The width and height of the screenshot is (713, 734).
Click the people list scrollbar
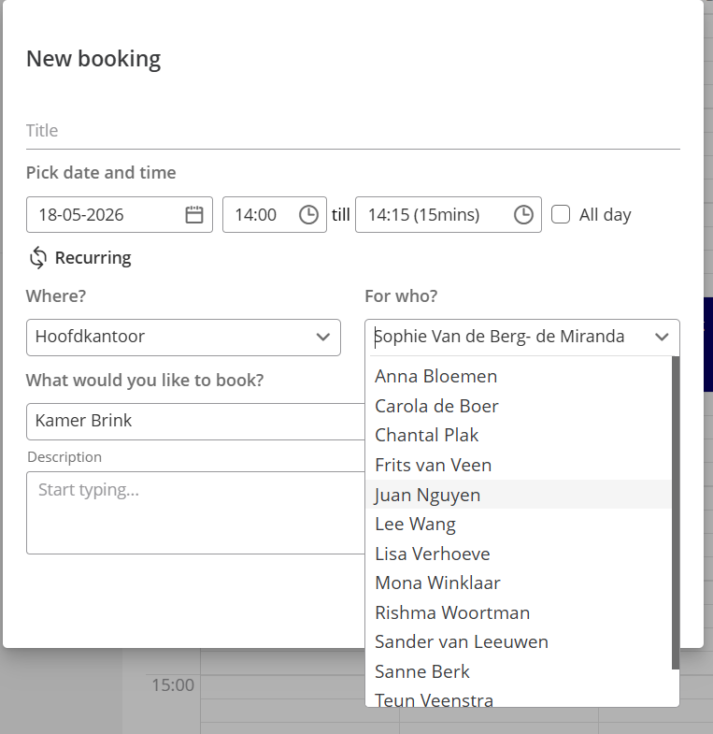675,512
